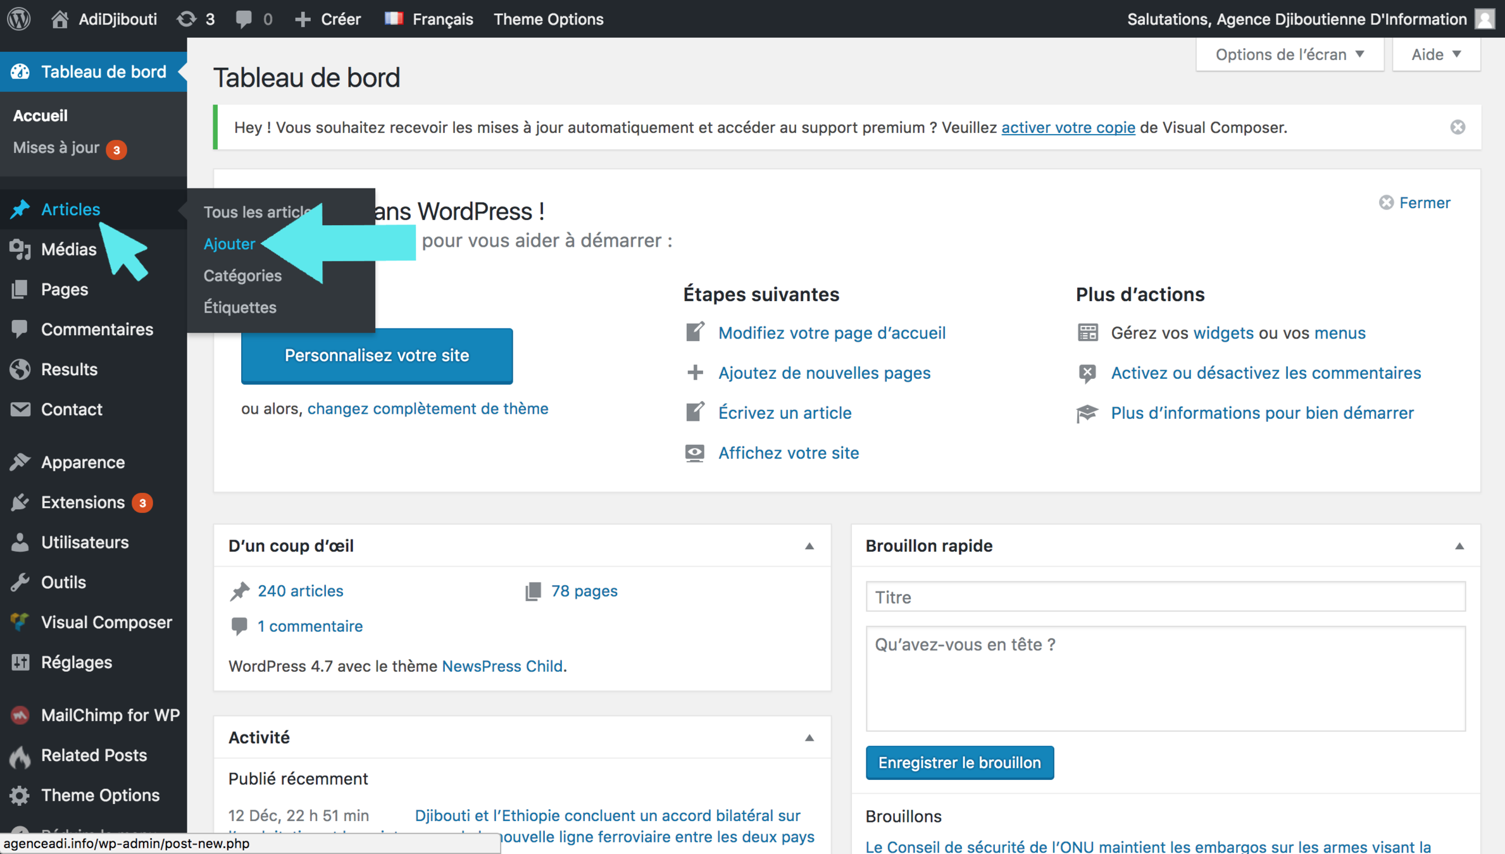Image resolution: width=1505 pixels, height=854 pixels.
Task: Click the WordPress logo in admin bar
Action: [x=19, y=18]
